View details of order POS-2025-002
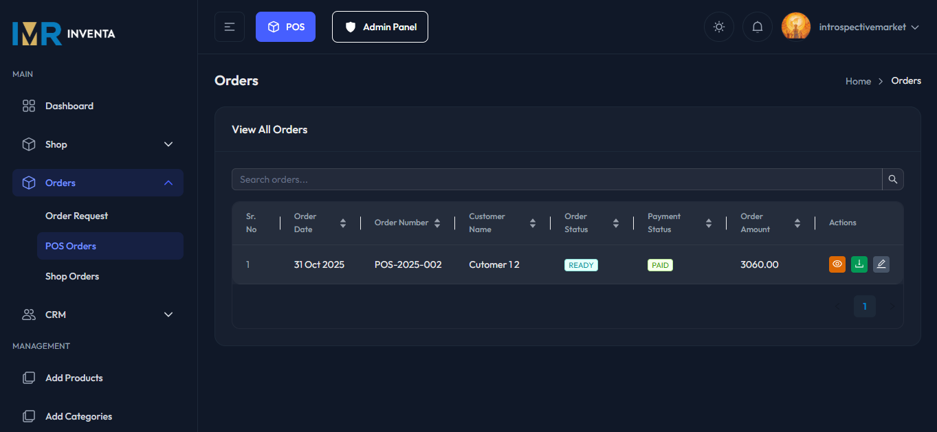Screen dimensions: 937x432 click(837, 264)
